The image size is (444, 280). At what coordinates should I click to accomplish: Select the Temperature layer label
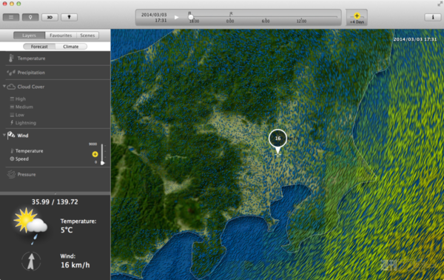click(31, 59)
